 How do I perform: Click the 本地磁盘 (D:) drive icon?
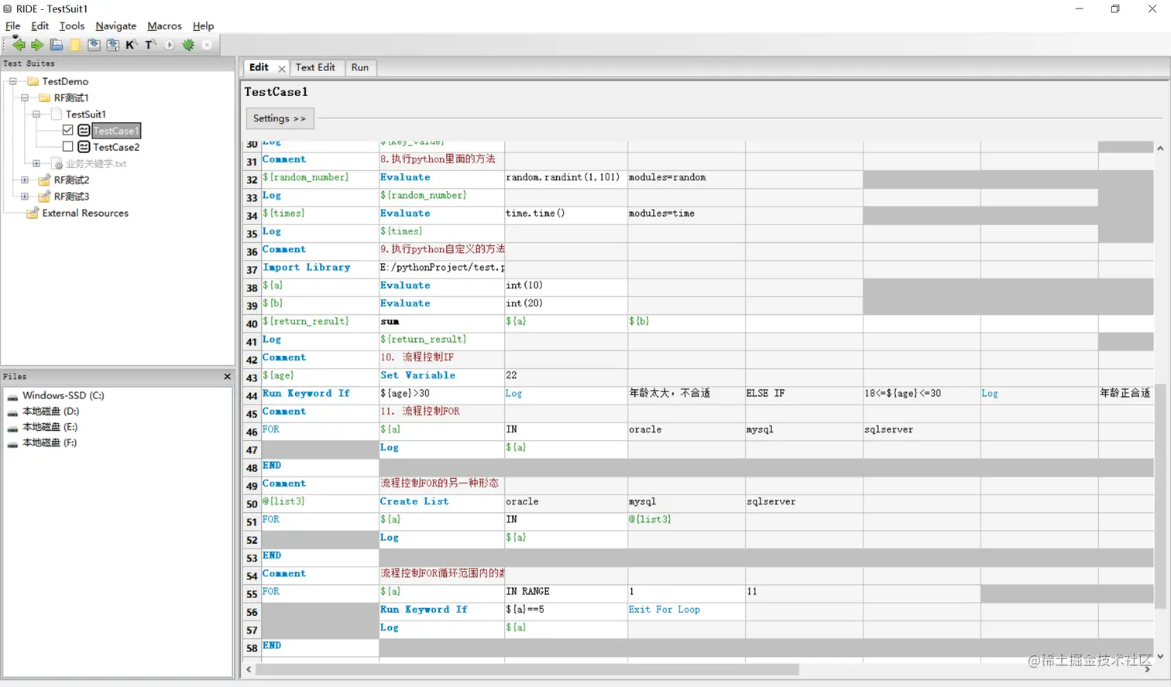click(x=12, y=412)
